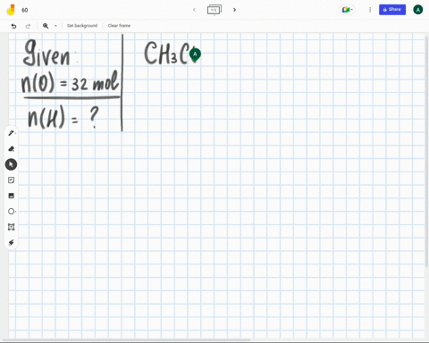Image resolution: width=429 pixels, height=343 pixels.
Task: Choose the Eraser tool
Action: pos(11,148)
